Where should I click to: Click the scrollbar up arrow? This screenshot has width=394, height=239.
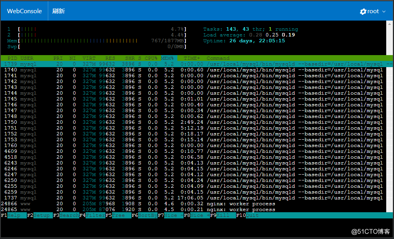389,24
